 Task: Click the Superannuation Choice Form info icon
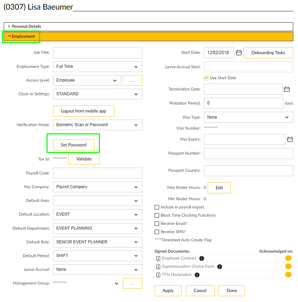click(219, 267)
